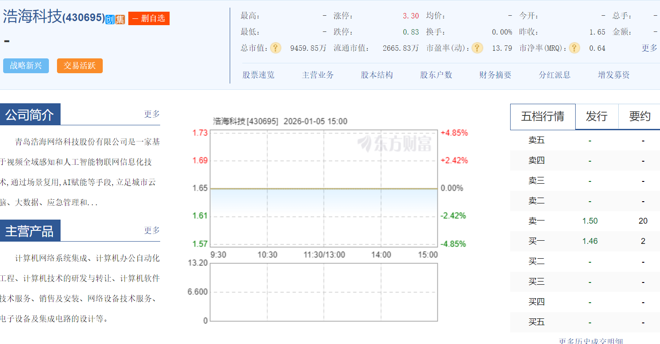Open help icon next to 市盈率(动)
Image resolution: width=660 pixels, height=344 pixels.
coord(477,48)
